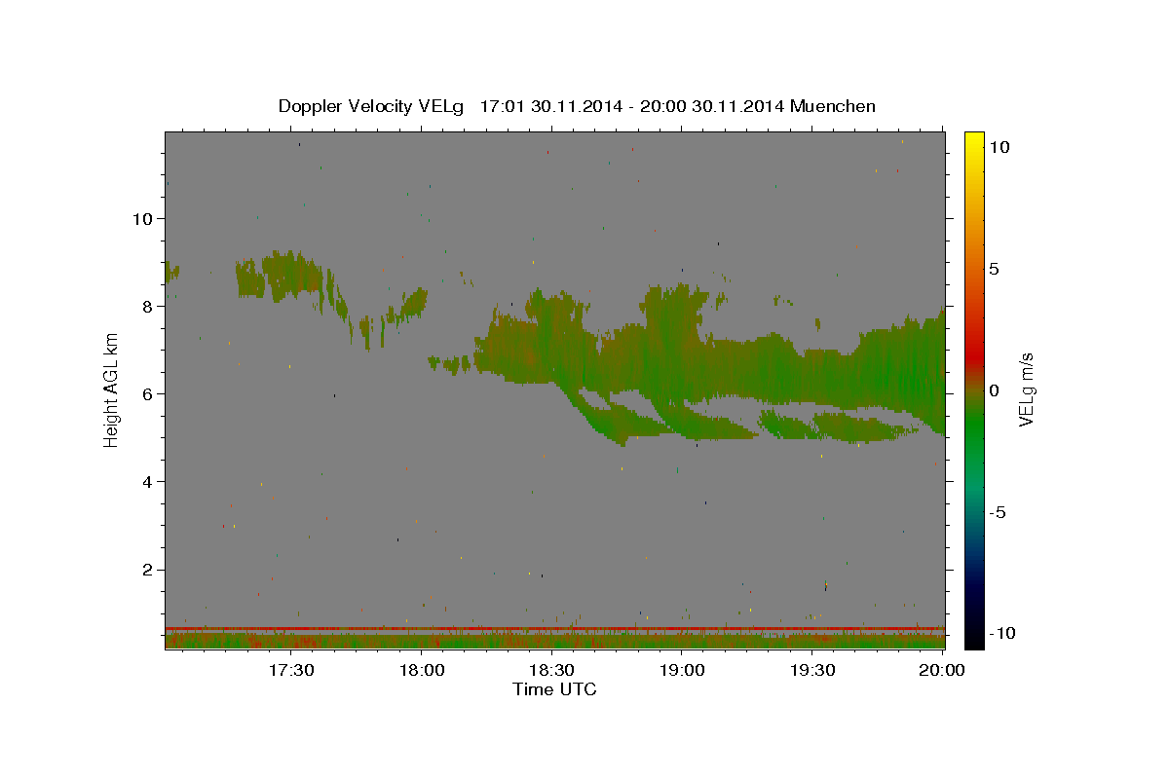
Task: Click the yellow top of the colorbar
Action: point(973,141)
